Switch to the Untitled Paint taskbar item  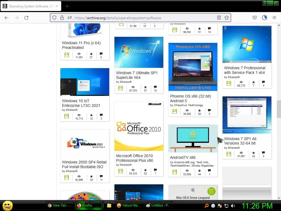pyautogui.click(x=158, y=206)
